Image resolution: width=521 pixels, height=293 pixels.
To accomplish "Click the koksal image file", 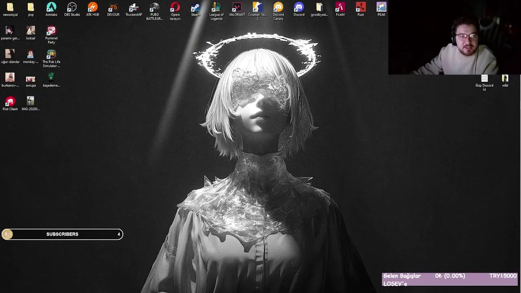I will coord(31,33).
